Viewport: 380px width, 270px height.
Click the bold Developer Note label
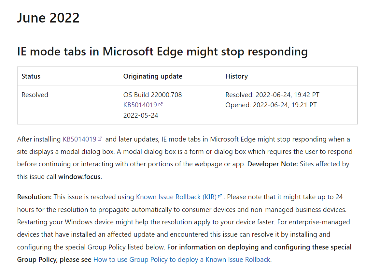273,164
